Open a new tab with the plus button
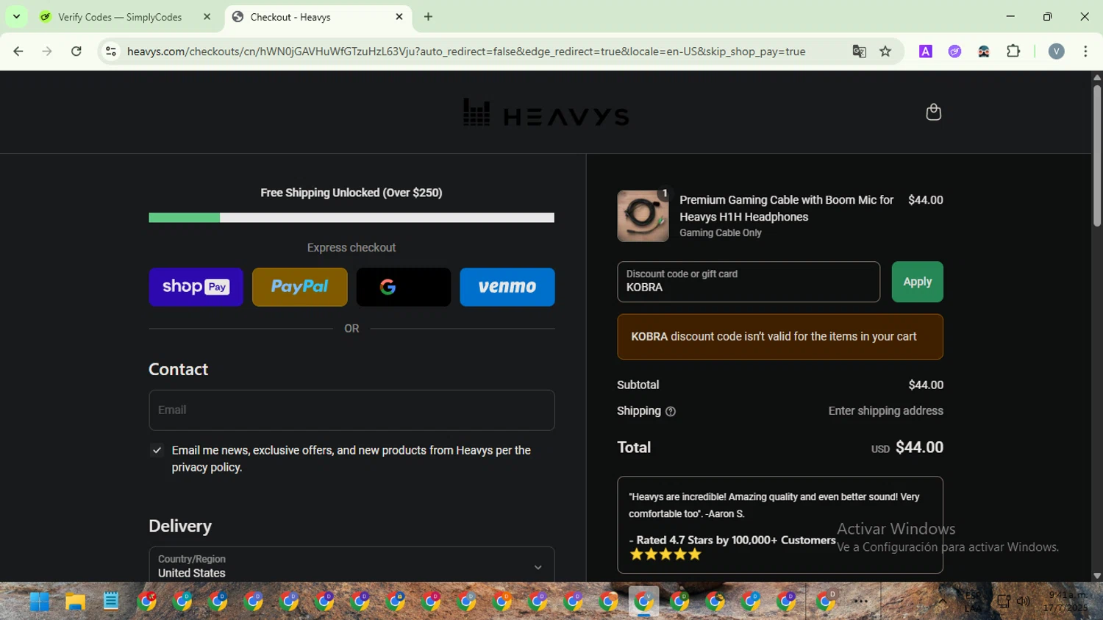Image resolution: width=1103 pixels, height=620 pixels. [428, 17]
